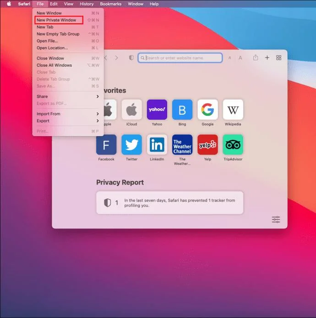This screenshot has width=316, height=318.
Task: Open the Yahoo favorite icon
Action: (x=157, y=110)
